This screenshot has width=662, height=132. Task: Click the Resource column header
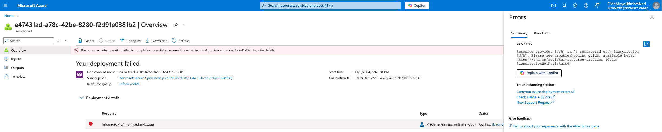(109, 113)
